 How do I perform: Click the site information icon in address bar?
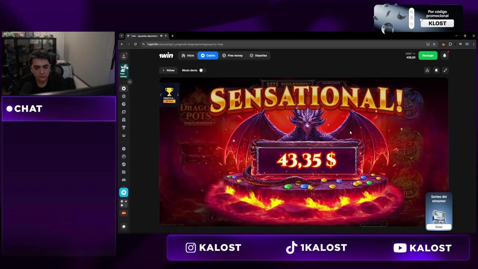click(x=143, y=44)
